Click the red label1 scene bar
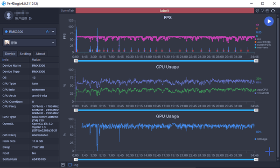The height and width of the screenshot is (168, 280). tap(165, 11)
